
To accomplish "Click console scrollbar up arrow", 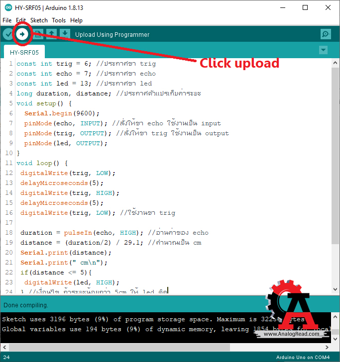I will tap(335, 317).
